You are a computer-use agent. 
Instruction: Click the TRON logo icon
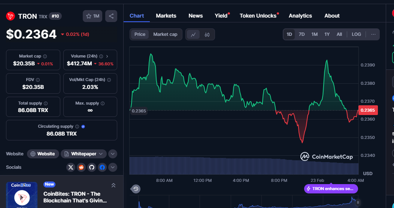click(x=10, y=16)
